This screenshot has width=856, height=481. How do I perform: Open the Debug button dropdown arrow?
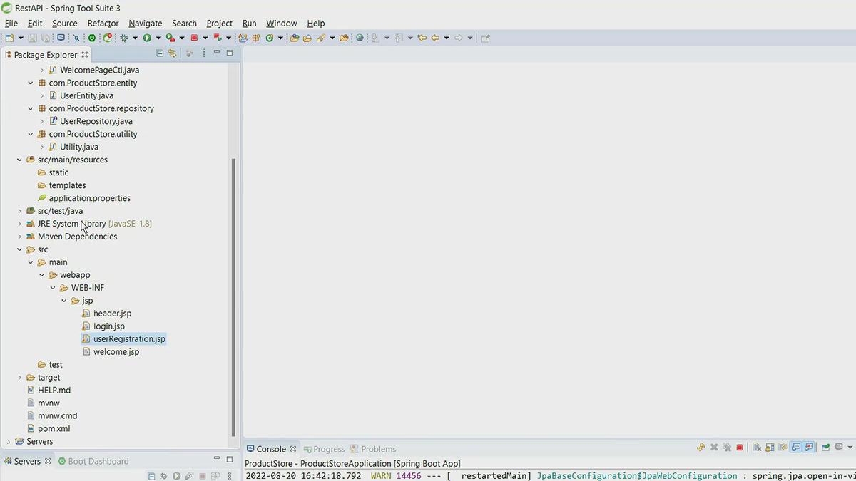tap(136, 38)
